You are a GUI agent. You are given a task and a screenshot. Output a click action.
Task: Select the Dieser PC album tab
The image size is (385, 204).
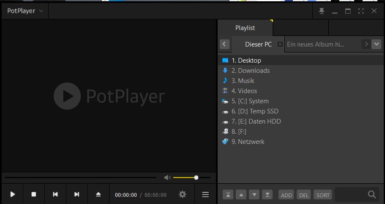pyautogui.click(x=258, y=44)
